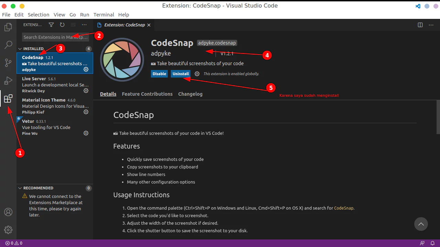Refresh the extensions list
440x247 pixels.
click(62, 25)
